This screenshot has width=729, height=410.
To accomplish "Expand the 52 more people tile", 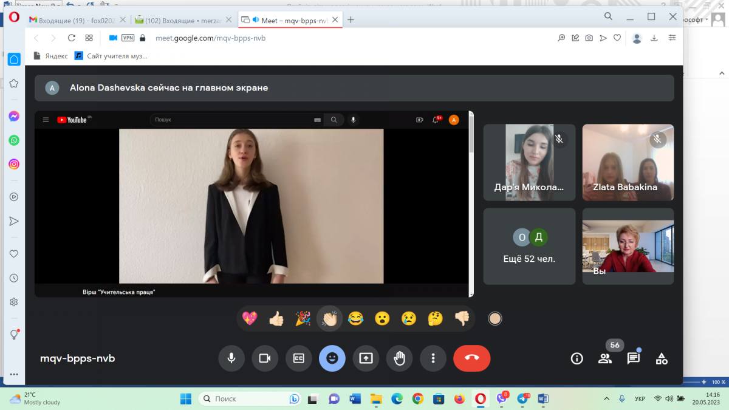I will pos(529,246).
